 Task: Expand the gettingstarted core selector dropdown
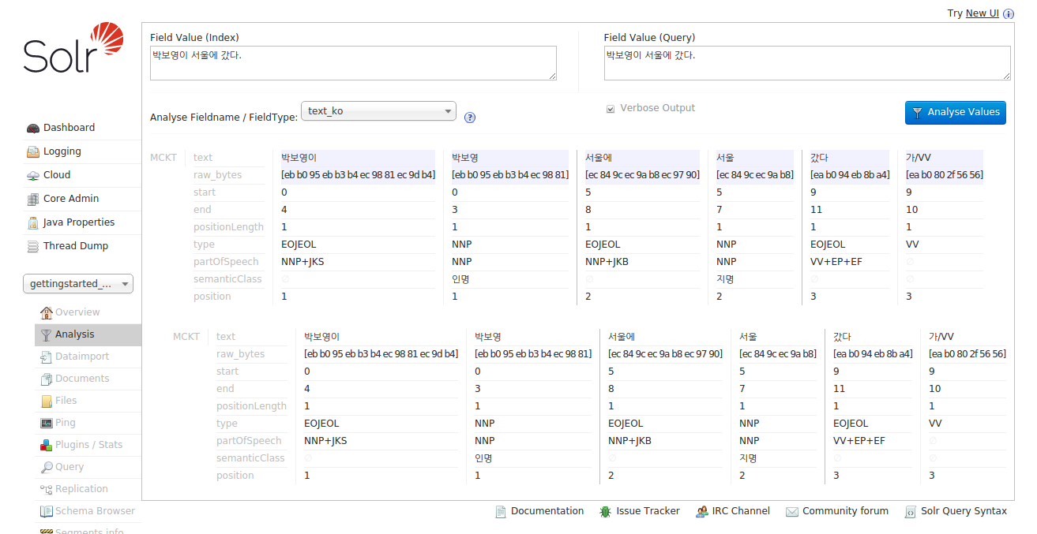[x=78, y=284]
